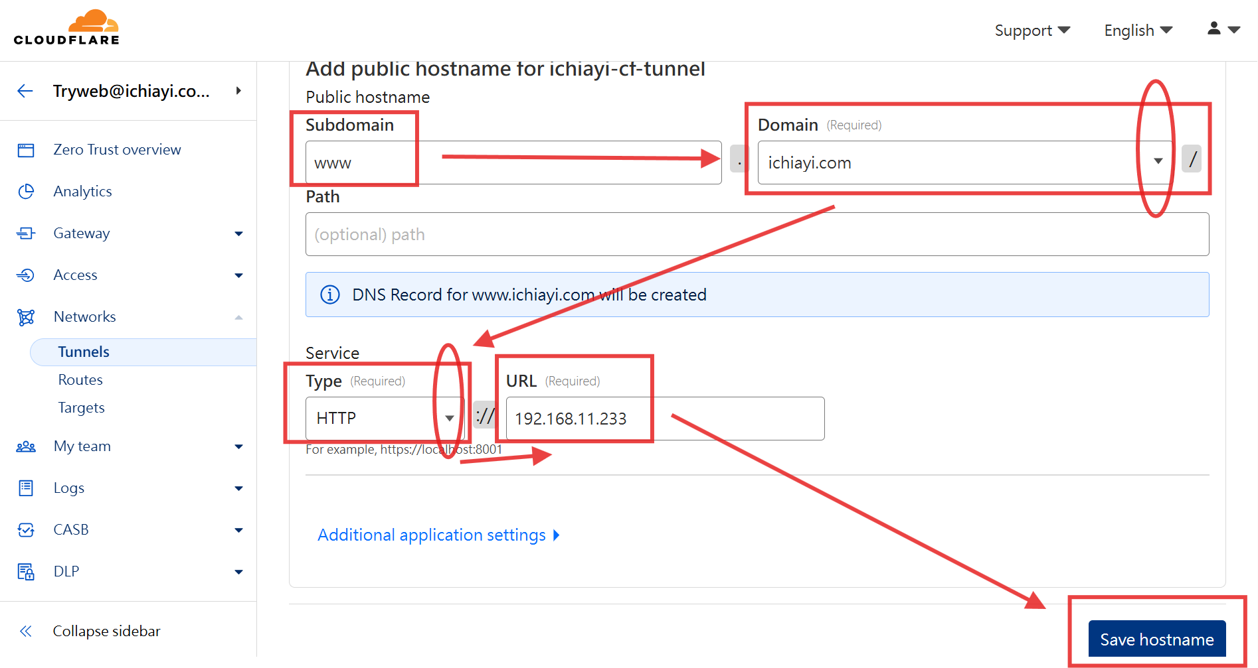The width and height of the screenshot is (1258, 668).
Task: Expand the Gateway sidebar section
Action: click(128, 234)
